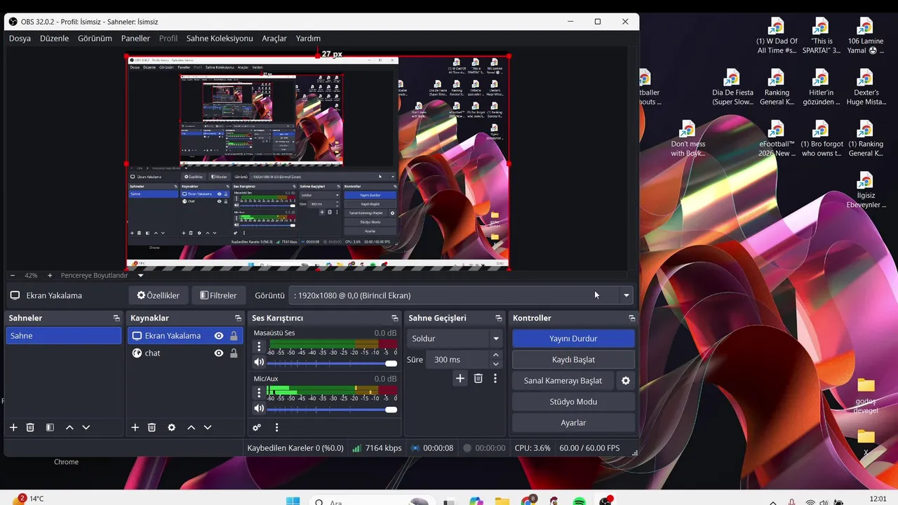Image resolution: width=898 pixels, height=505 pixels.
Task: Open Masaüstü Ses options three-dot menu
Action: 259,346
